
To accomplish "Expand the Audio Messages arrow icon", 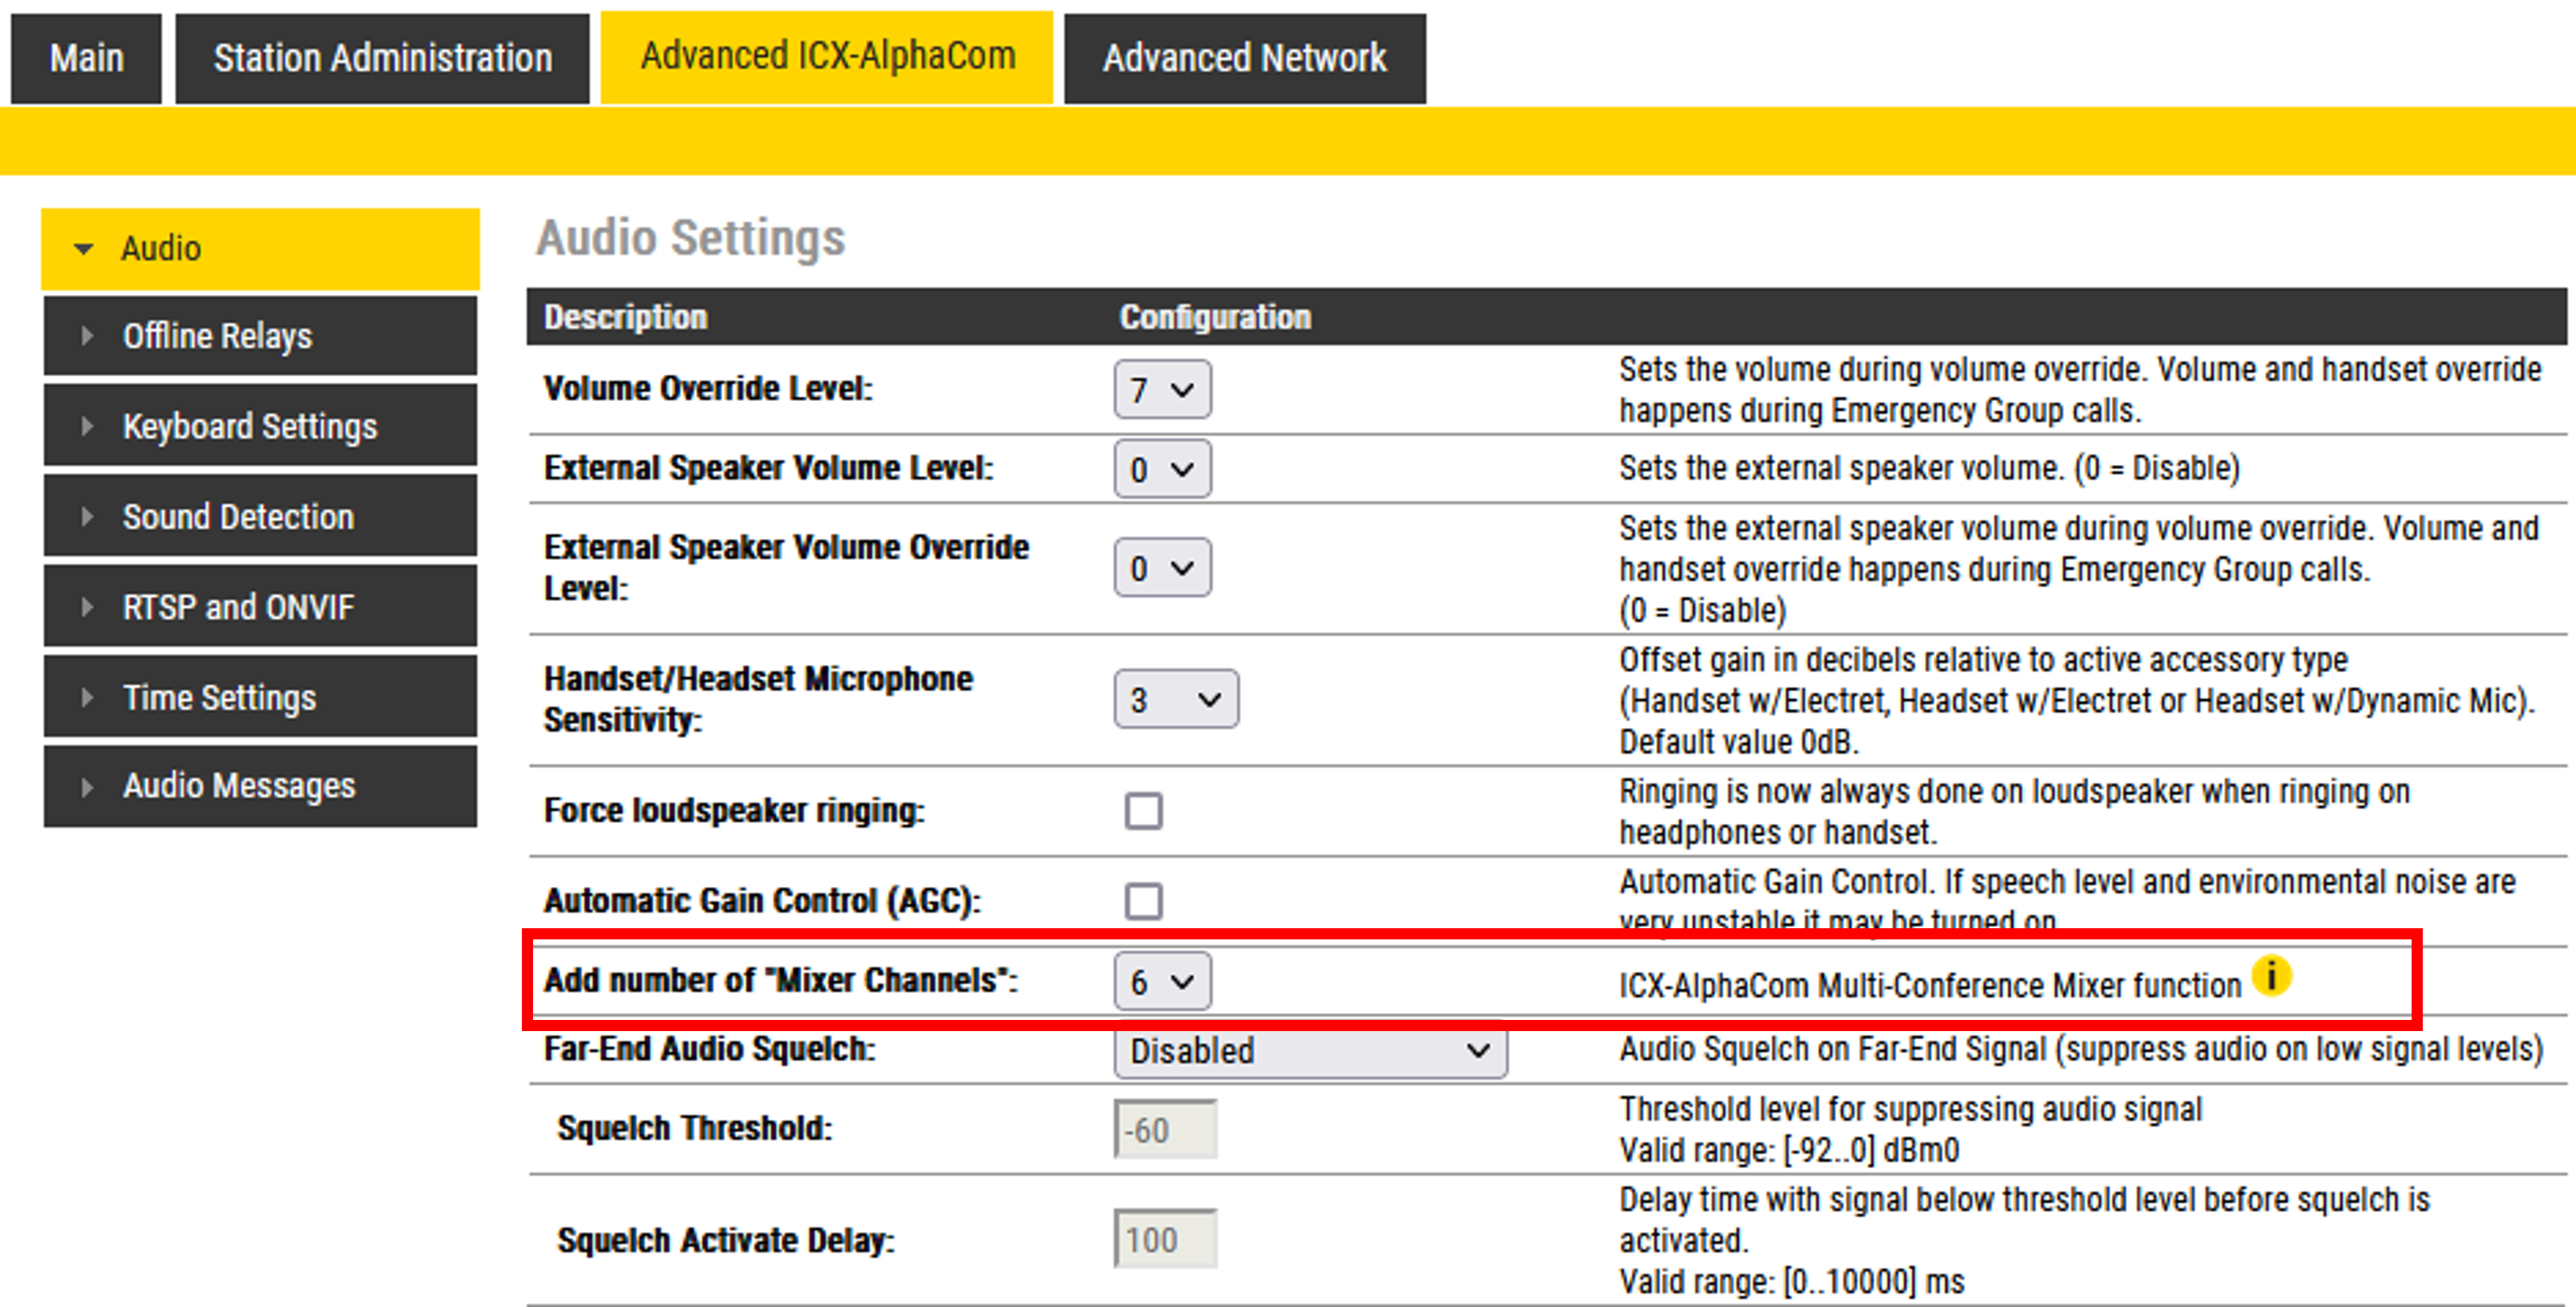I will pos(87,786).
